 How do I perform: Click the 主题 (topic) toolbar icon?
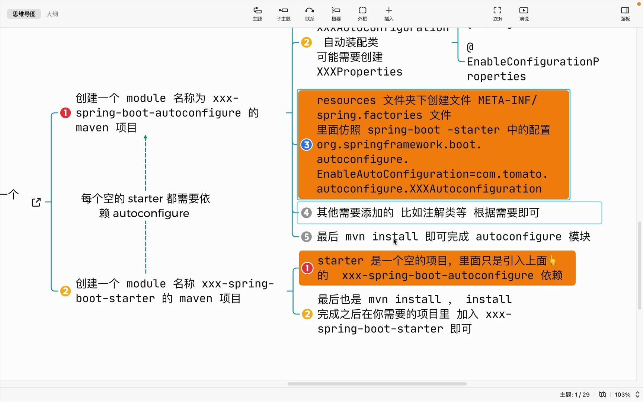pos(257,14)
